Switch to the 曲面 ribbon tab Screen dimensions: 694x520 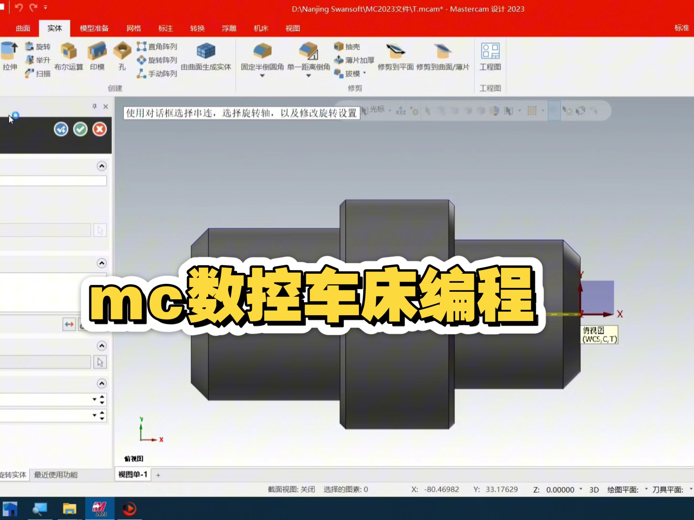pyautogui.click(x=23, y=28)
